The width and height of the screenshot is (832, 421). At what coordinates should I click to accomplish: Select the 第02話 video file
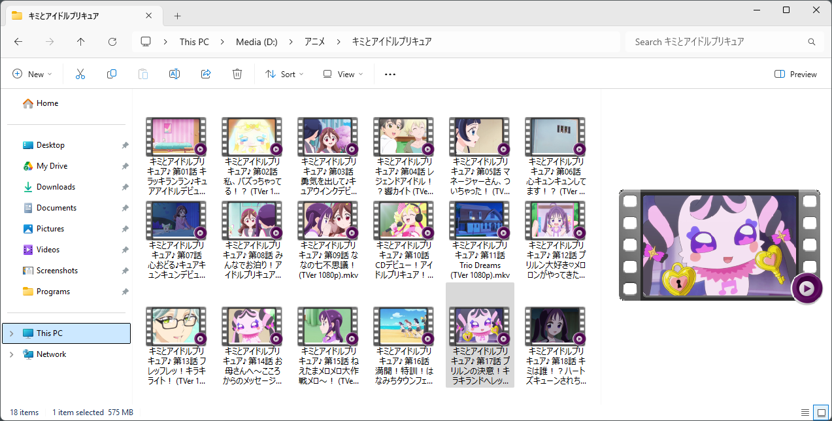[x=252, y=157]
